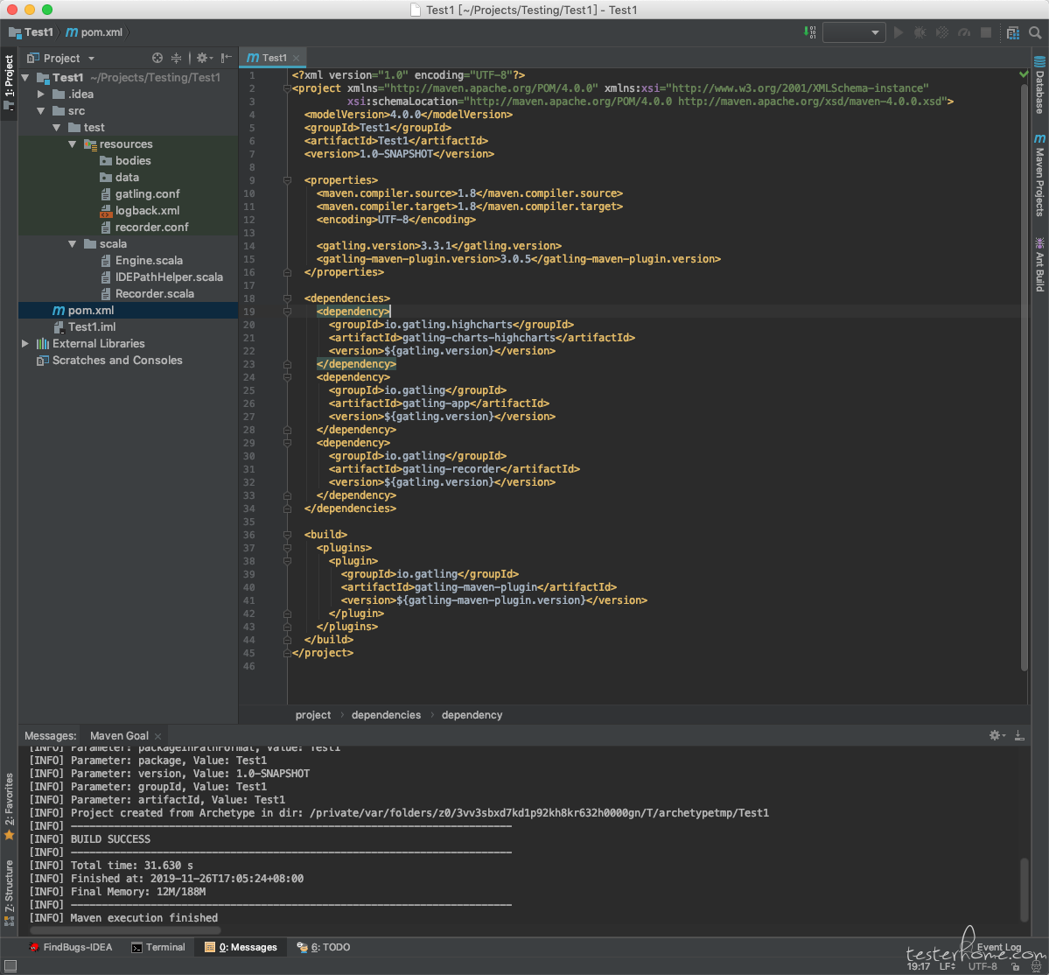Expand External Libraries node
Image resolution: width=1049 pixels, height=975 pixels.
point(25,344)
